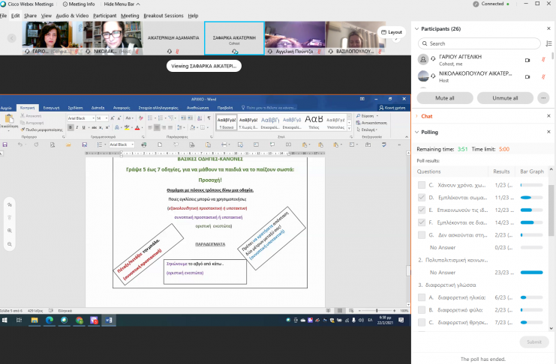This screenshot has width=556, height=364.
Task: Click the left arrow of video strip
Action: click(12, 37)
